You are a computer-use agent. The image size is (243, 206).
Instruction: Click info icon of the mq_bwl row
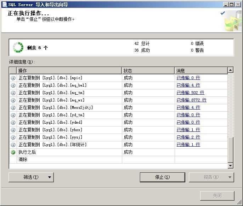[x=13, y=86]
